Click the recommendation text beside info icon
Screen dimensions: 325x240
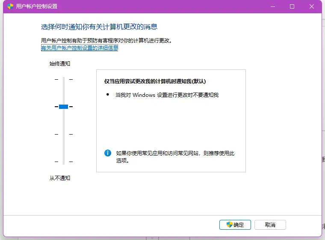pos(175,157)
